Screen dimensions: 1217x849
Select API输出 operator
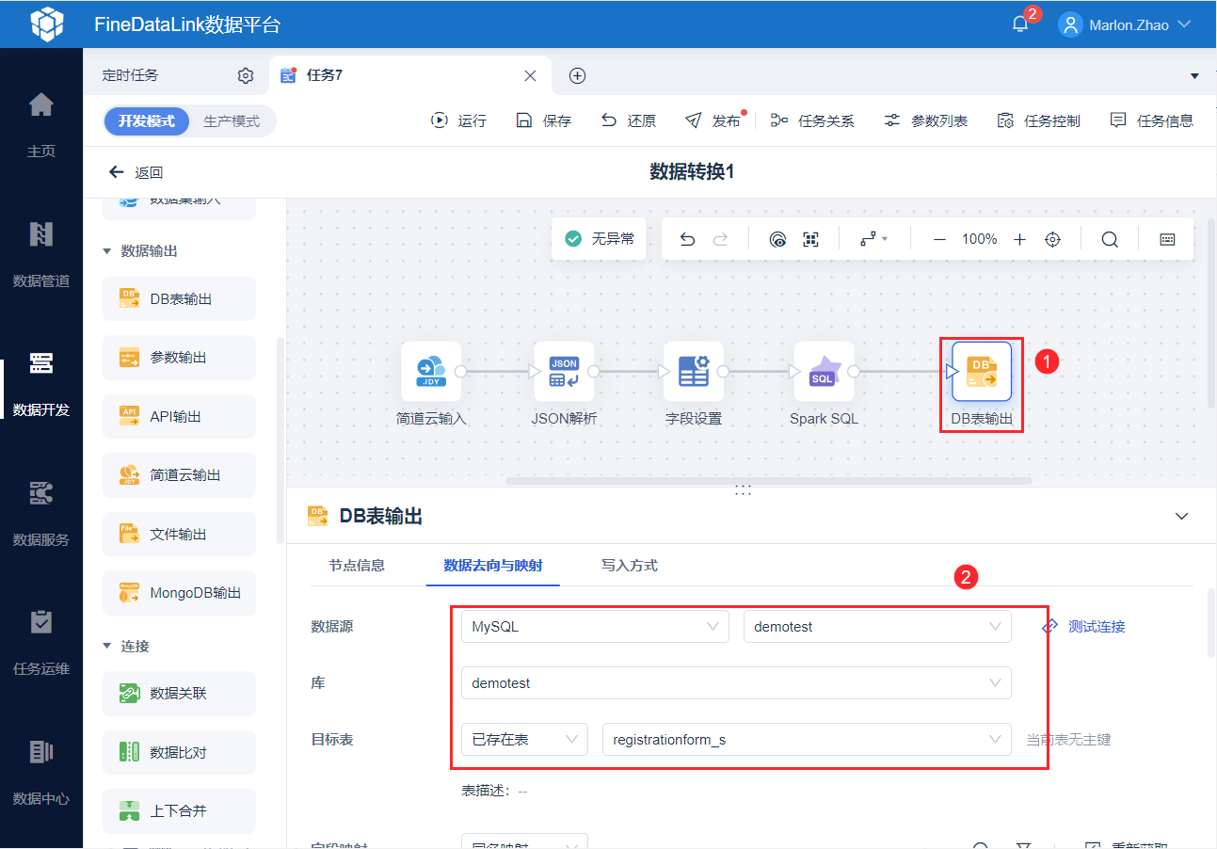tap(179, 416)
